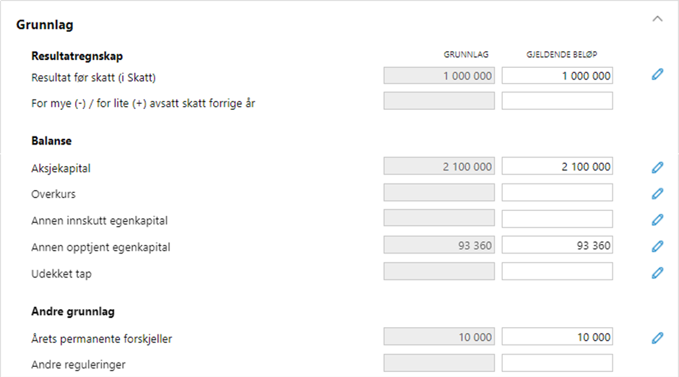The height and width of the screenshot is (377, 679).
Task: Select Annen opptjent egenkapital value 93 360 editable field
Action: pos(558,245)
